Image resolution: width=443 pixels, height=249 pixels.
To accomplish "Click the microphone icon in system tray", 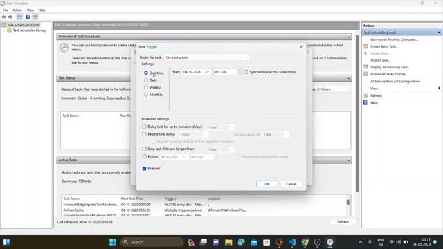I will tap(370, 242).
